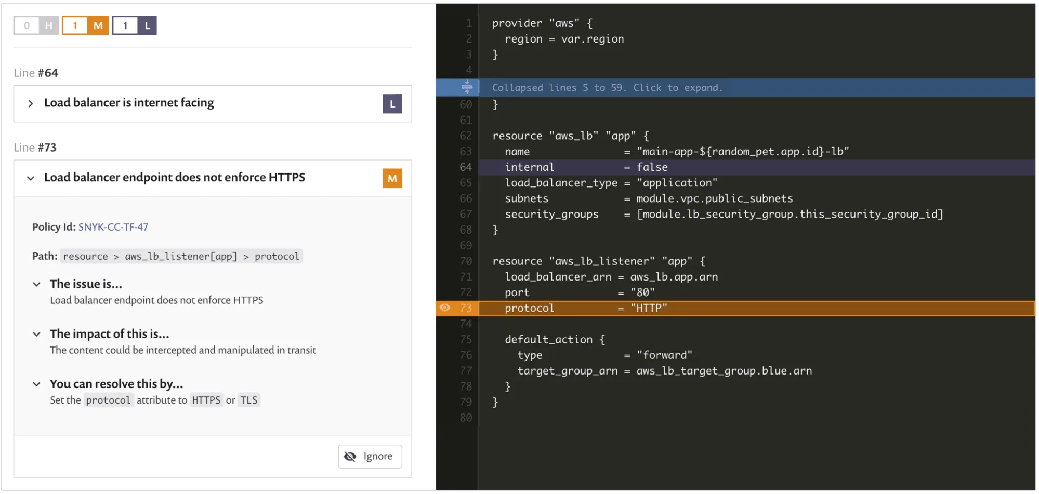Collapse the "Load balancer endpoint does not enforce HTTPS" issue
The image size is (1039, 494).
pyautogui.click(x=31, y=178)
